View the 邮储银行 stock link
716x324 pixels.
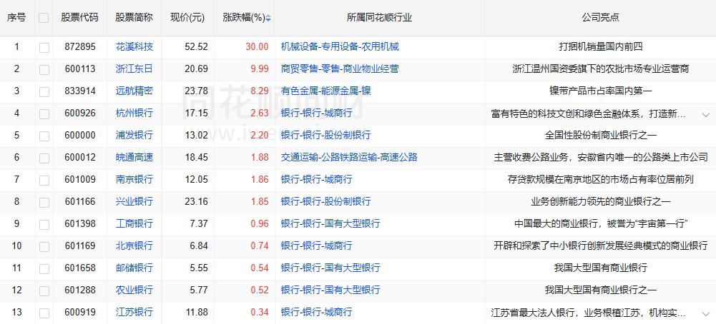[x=134, y=268]
